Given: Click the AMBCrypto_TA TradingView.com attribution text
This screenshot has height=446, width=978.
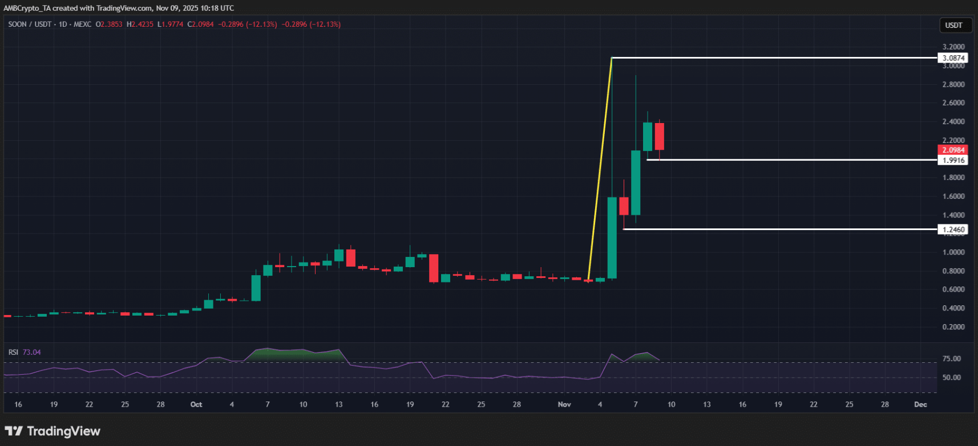Looking at the screenshot, I should 119,8.
